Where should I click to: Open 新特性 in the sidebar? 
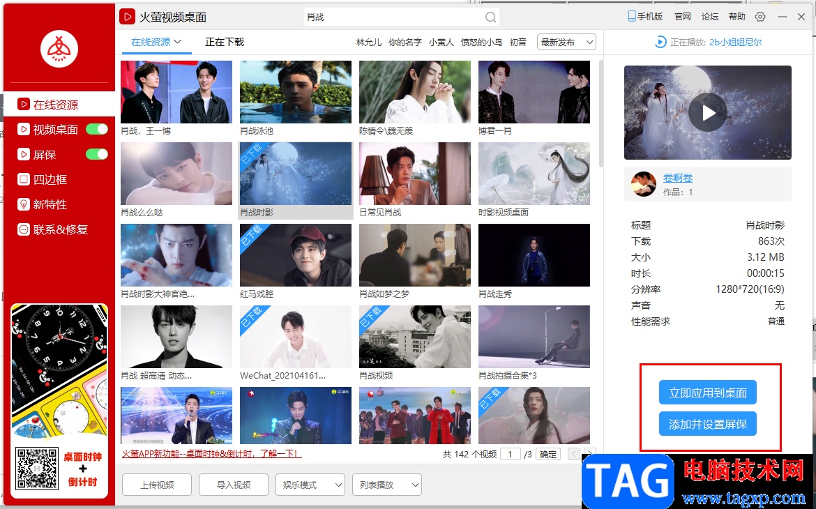pyautogui.click(x=43, y=204)
